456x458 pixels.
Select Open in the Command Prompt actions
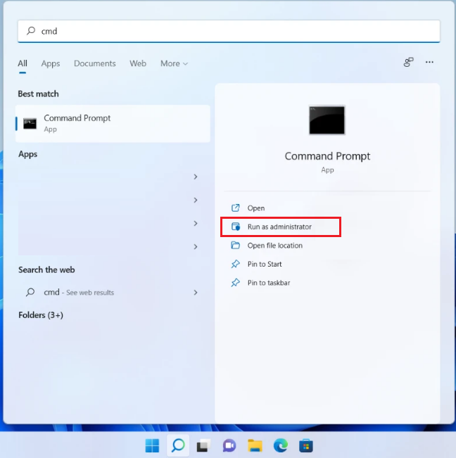256,208
